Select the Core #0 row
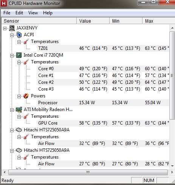 [103, 69]
